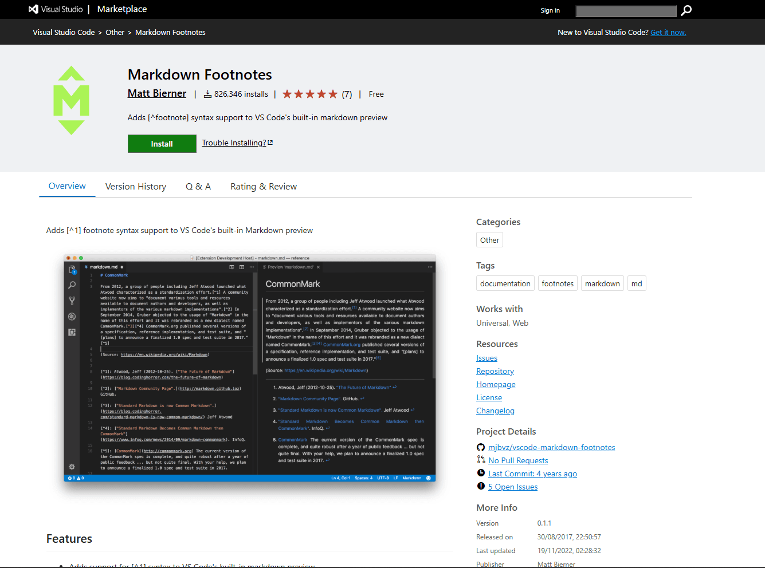Open the Repository resource link
The width and height of the screenshot is (765, 568).
(495, 371)
